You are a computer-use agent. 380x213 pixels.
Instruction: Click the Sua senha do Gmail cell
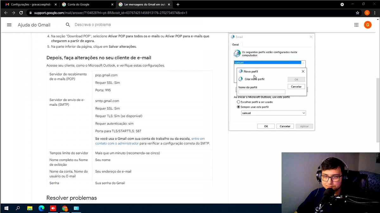click(110, 183)
